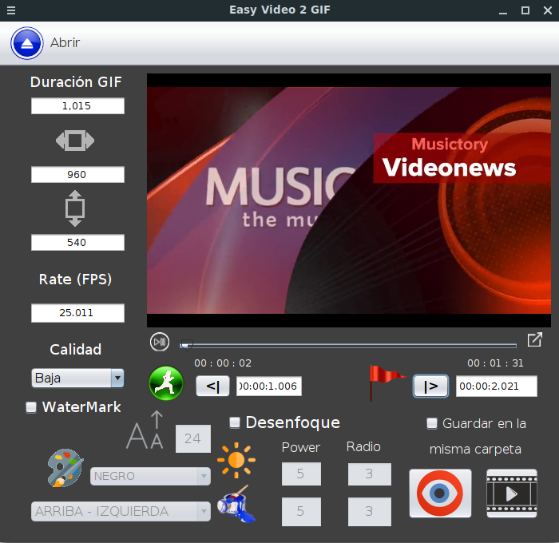This screenshot has height=543, width=559.
Task: Click current time text 00 : 00 : 02
Action: click(223, 363)
